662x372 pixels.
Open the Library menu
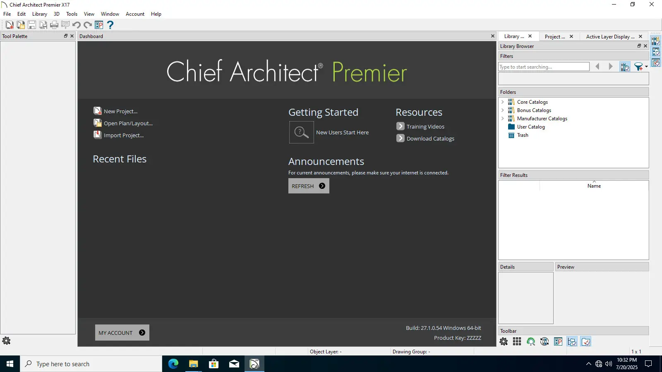tap(40, 14)
